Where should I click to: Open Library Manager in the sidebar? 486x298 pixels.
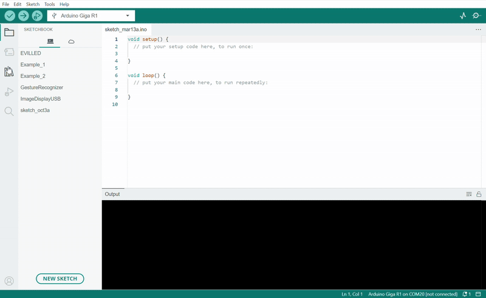tap(9, 72)
